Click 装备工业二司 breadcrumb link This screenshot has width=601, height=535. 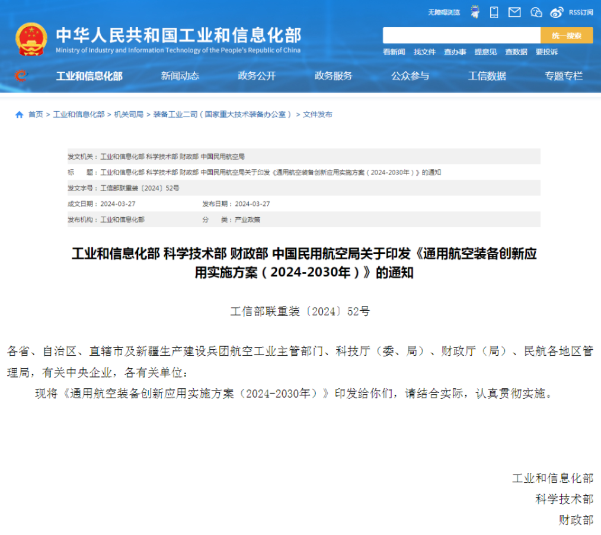(x=222, y=114)
